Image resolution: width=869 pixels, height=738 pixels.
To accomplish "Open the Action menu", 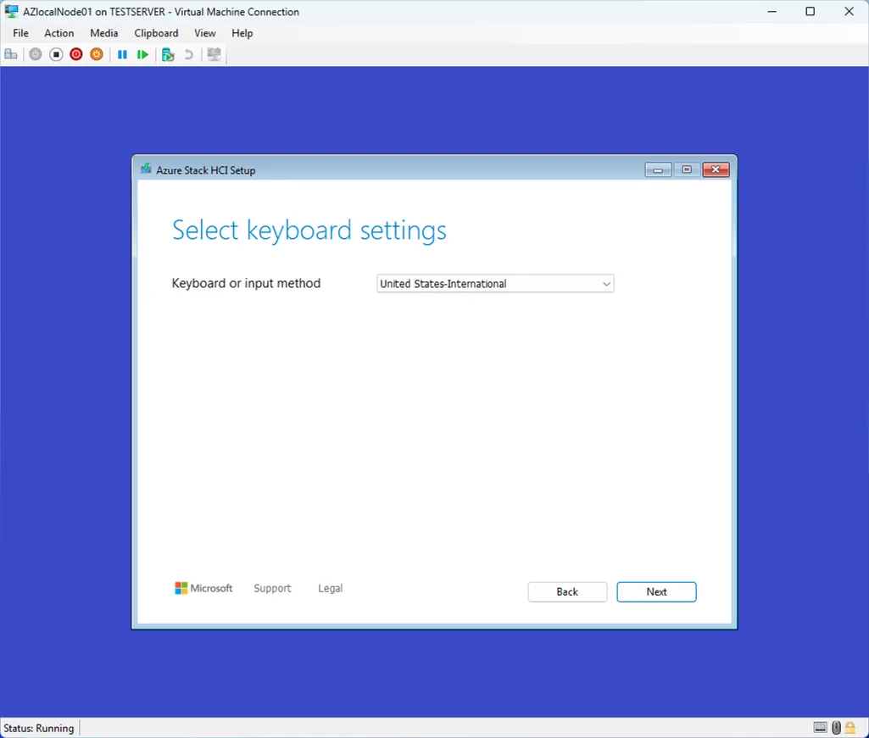I will pyautogui.click(x=59, y=33).
